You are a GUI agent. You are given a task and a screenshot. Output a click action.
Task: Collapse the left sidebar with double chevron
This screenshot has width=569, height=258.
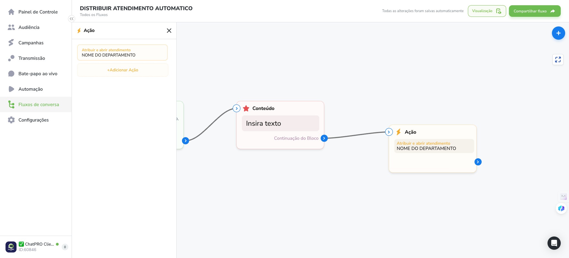point(72,19)
